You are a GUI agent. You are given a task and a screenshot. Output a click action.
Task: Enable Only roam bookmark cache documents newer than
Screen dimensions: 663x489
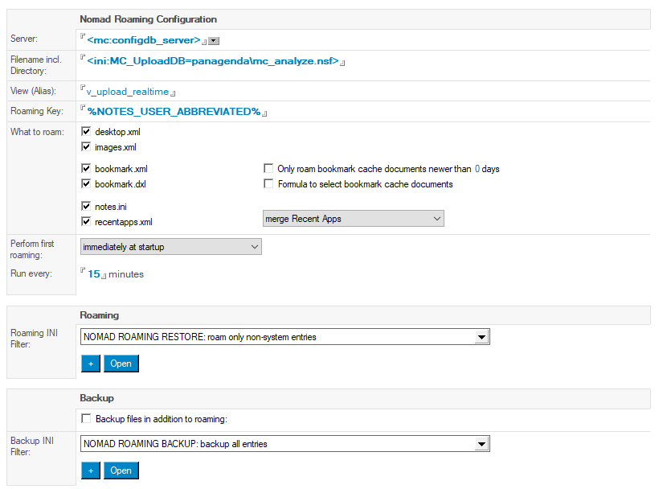269,169
